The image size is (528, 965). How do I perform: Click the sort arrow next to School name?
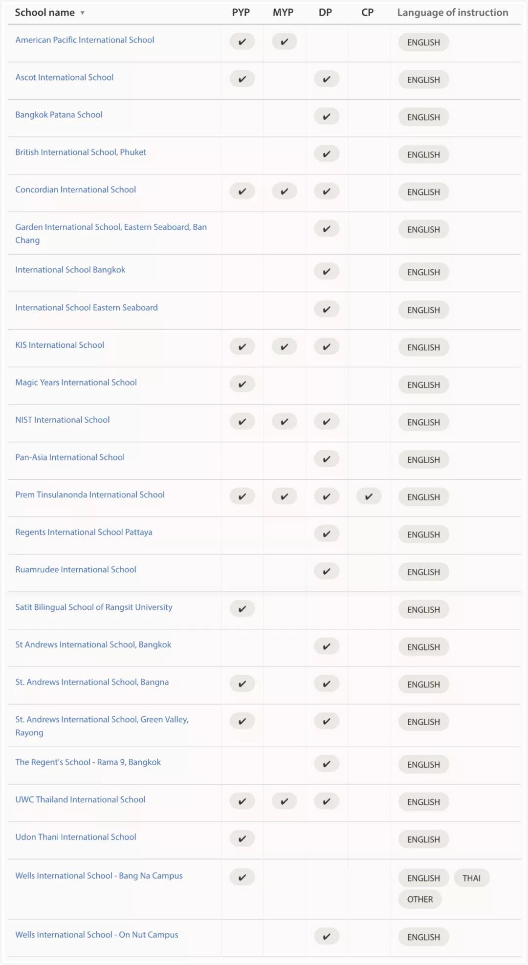[x=83, y=13]
